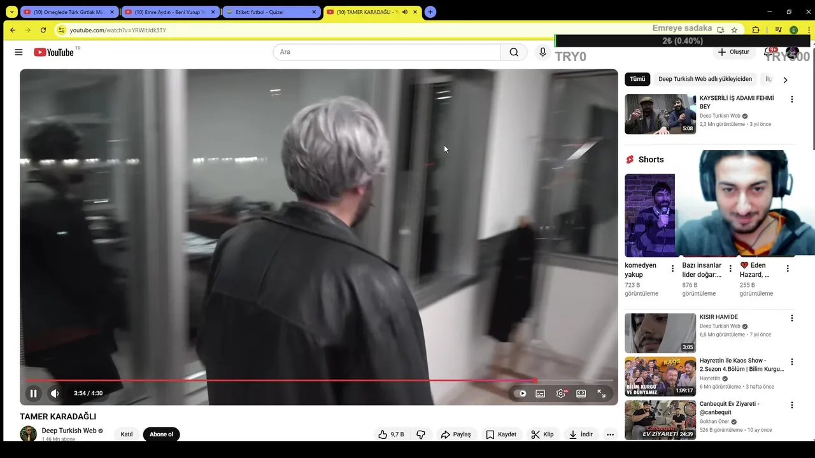
Task: Open media controls icon in toolbar
Action: click(778, 30)
